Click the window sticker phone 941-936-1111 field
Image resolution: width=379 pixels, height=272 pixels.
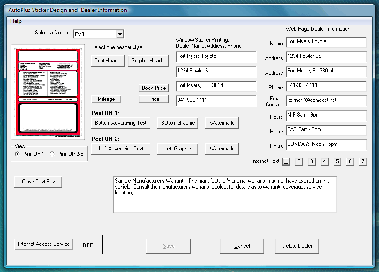[216, 101]
